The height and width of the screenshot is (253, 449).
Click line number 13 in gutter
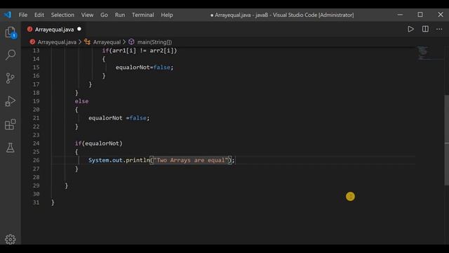pos(36,51)
